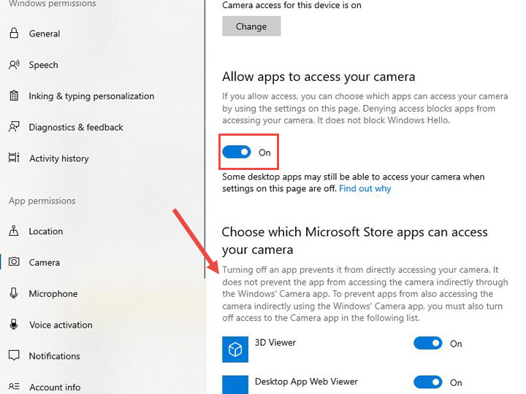
Task: Click the Voice activation icon
Action: pyautogui.click(x=14, y=325)
